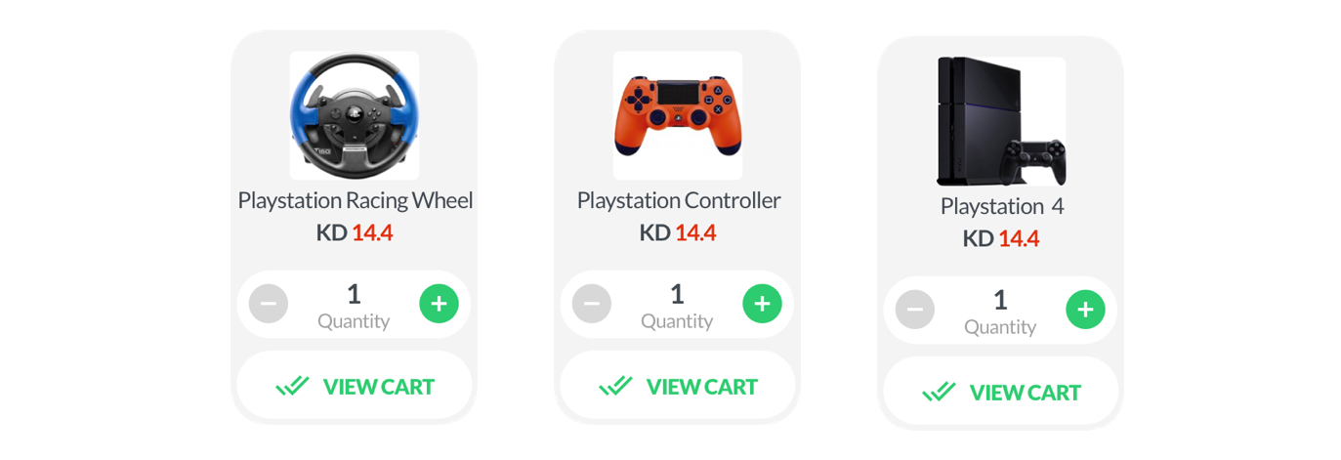1341x460 pixels.
Task: Open the Playstation Racing Wheel title link
Action: [x=355, y=200]
